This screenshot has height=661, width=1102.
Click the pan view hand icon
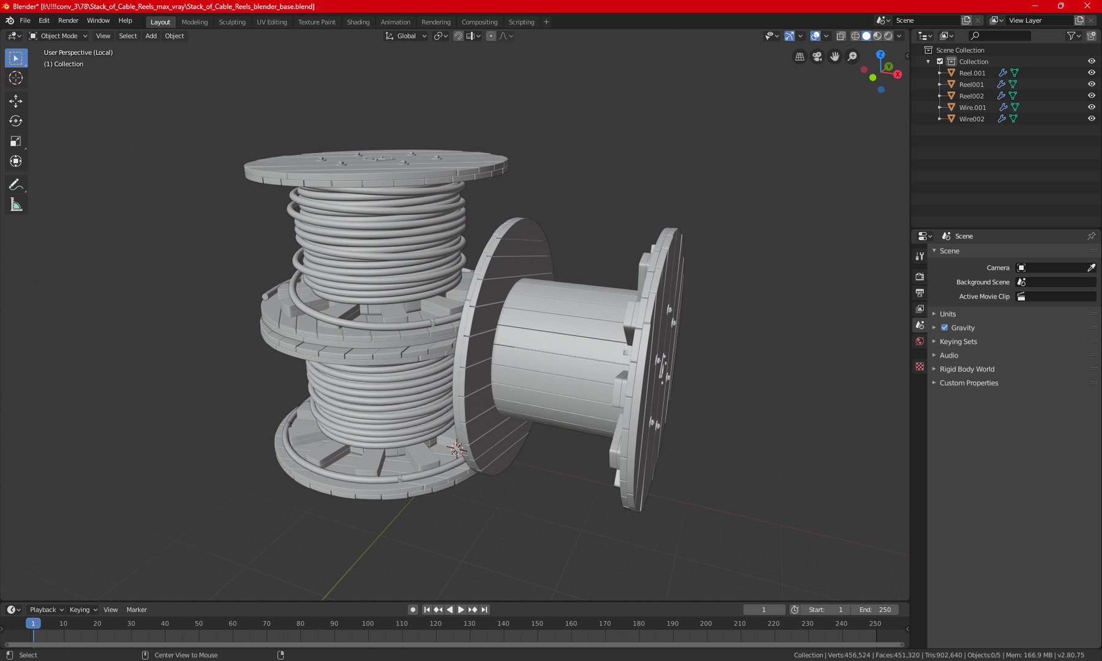pos(835,56)
